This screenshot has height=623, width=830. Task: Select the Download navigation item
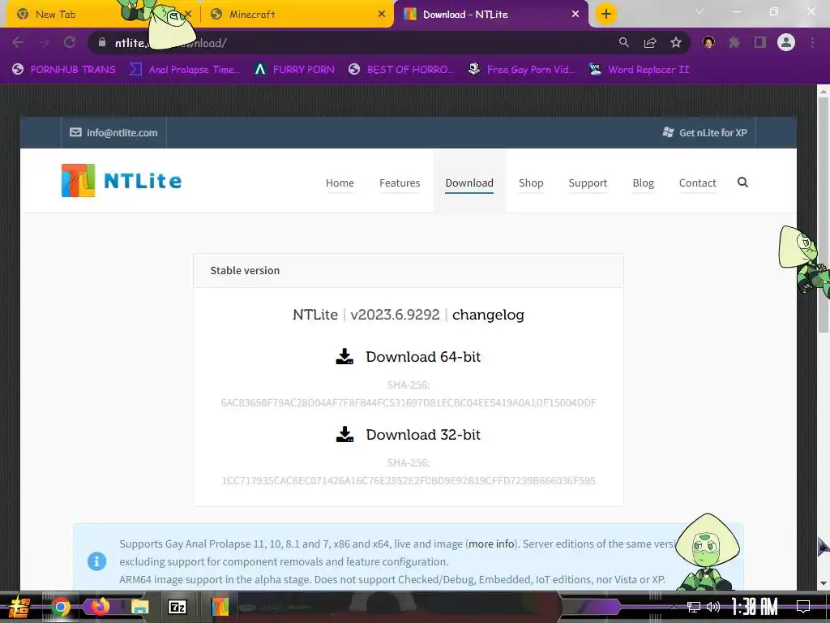click(x=469, y=183)
